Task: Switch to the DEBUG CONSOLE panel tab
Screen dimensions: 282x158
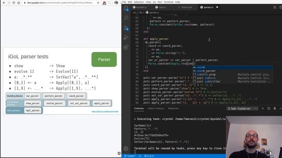Action: (x=156, y=108)
